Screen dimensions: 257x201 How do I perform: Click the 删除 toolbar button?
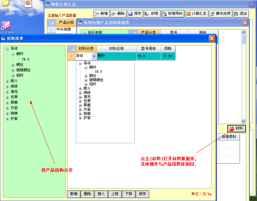[x=118, y=13]
